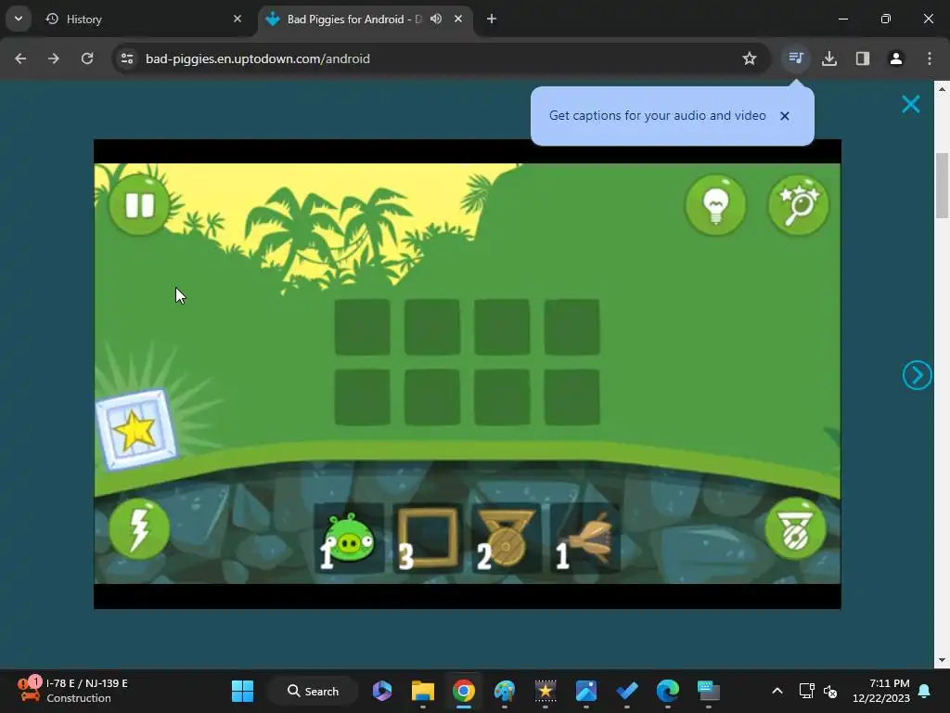
Task: Open File Explorer from taskbar
Action: (423, 691)
